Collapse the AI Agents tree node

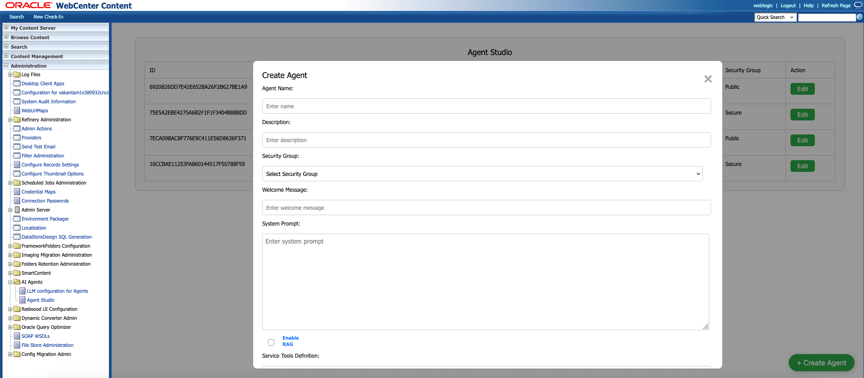click(10, 282)
